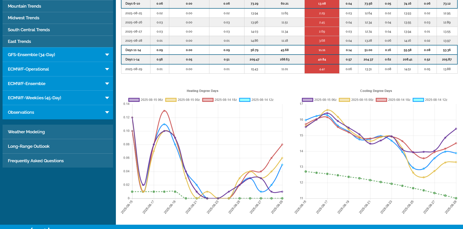
Task: Open Frequently Asked Questions
Action: 36,161
